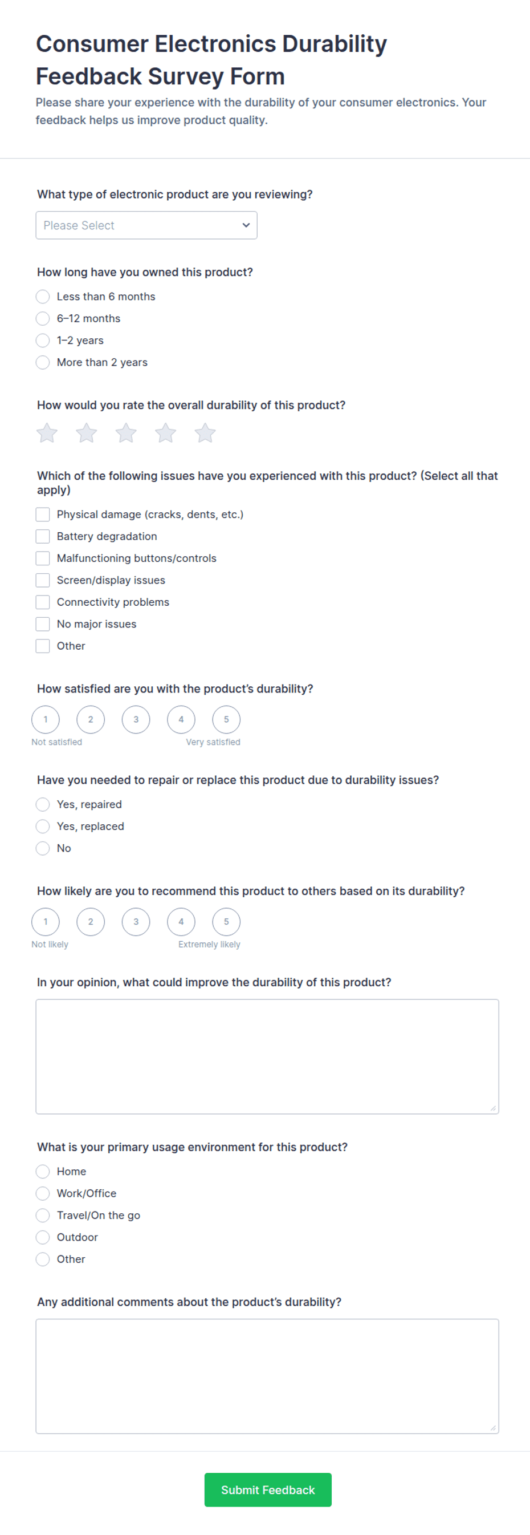Check the Battery degradation checkbox
The image size is (530, 1535).
point(43,536)
